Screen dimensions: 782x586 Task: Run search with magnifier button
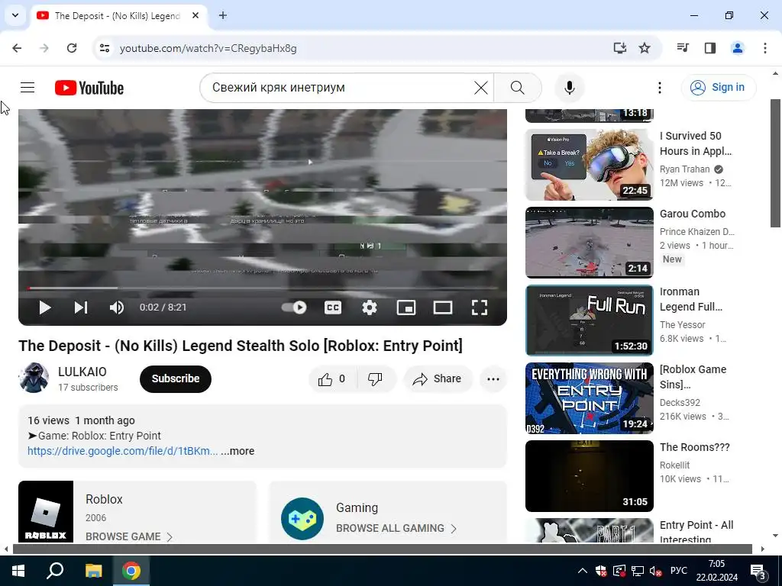pyautogui.click(x=518, y=88)
